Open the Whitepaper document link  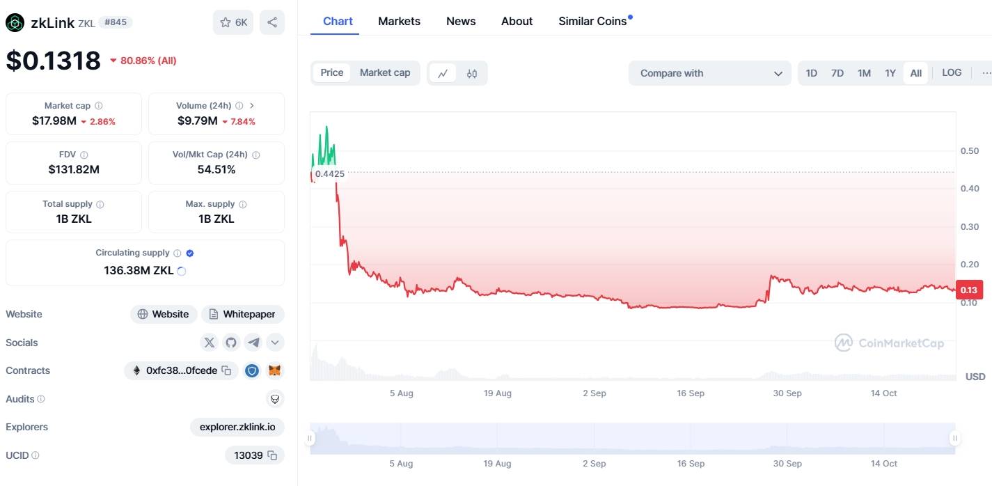click(x=243, y=314)
